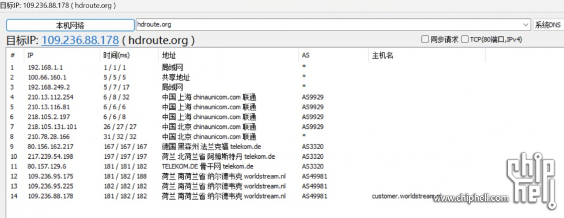Click time cell 26 / 27 / 27
This screenshot has width=564, height=218.
[x=120, y=127]
